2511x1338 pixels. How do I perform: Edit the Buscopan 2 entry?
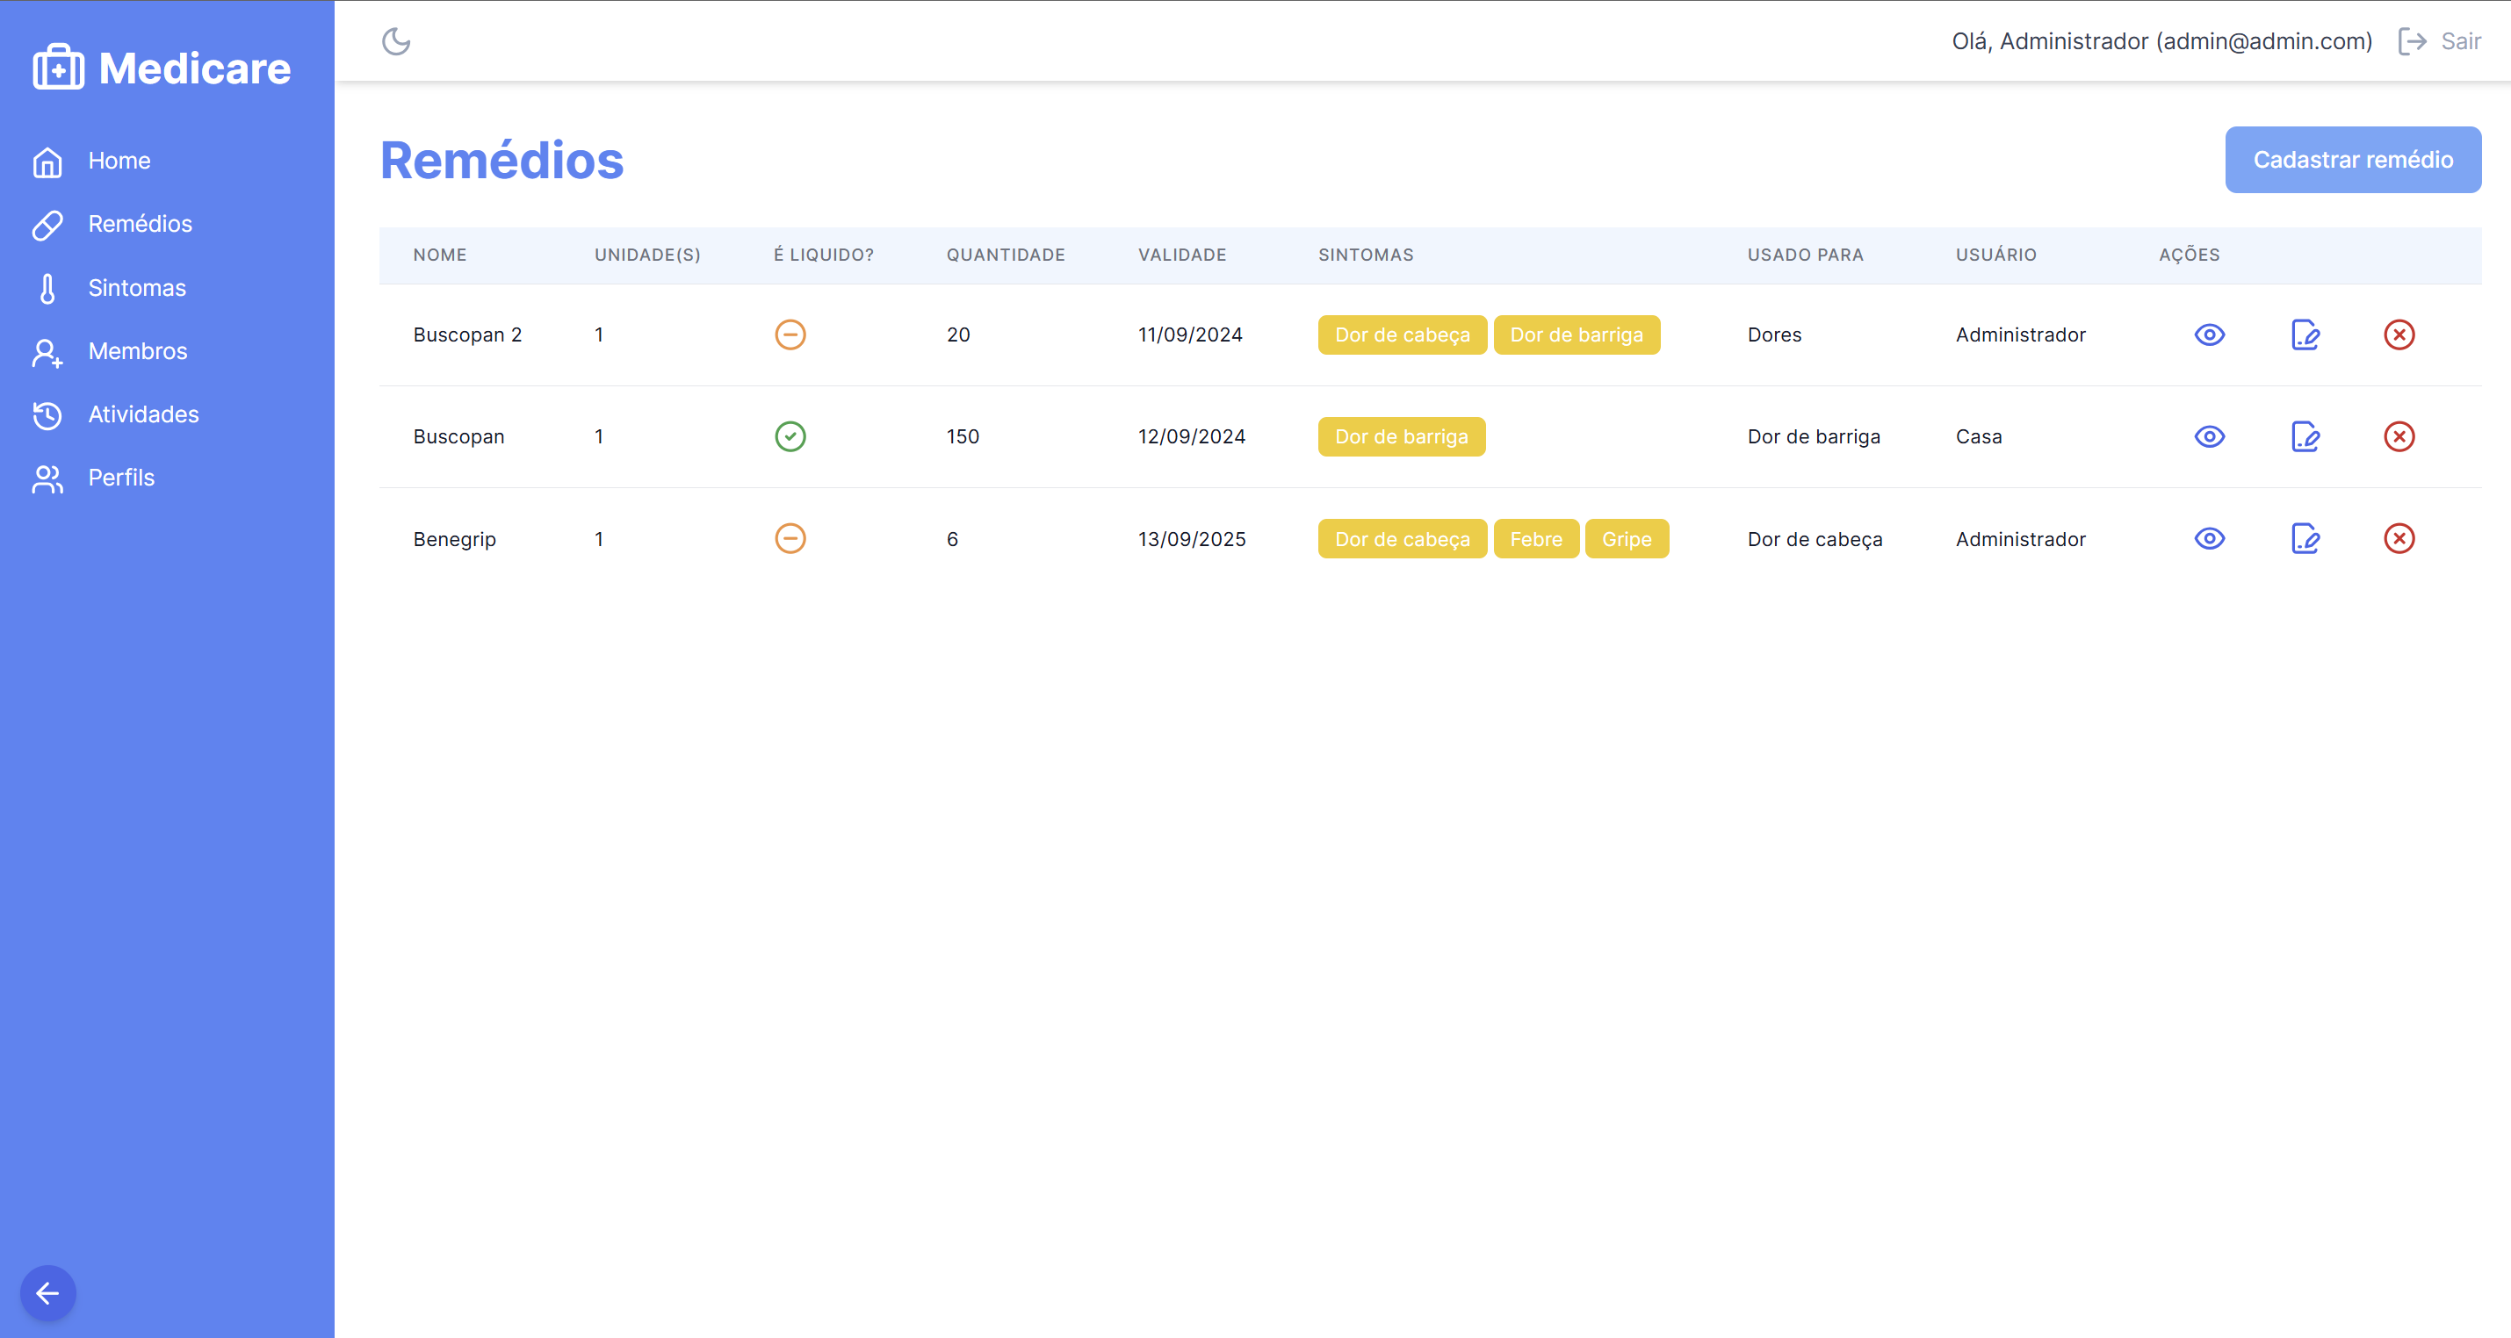click(2305, 335)
